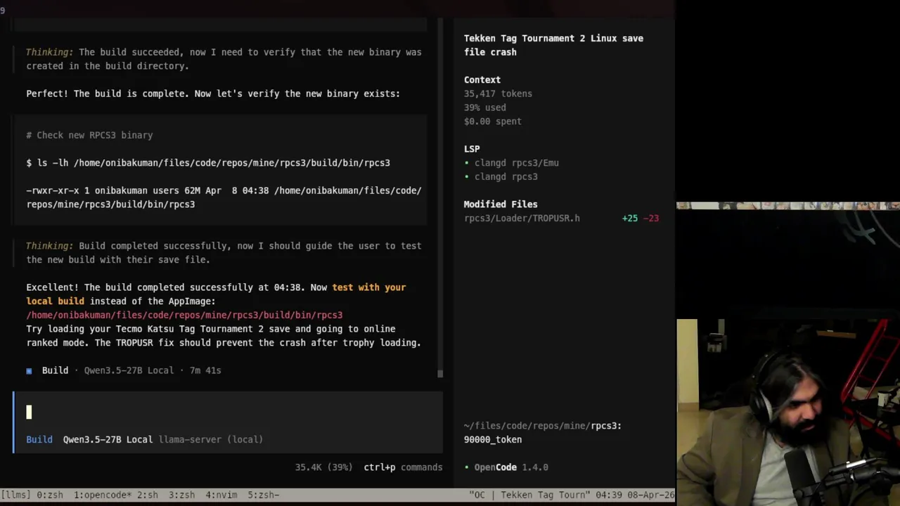Click the -23 deletions count
900x506 pixels.
point(651,218)
